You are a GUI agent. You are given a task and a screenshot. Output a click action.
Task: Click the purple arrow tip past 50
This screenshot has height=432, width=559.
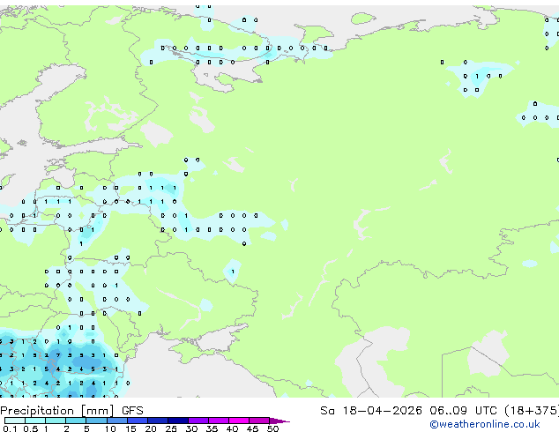279,421
